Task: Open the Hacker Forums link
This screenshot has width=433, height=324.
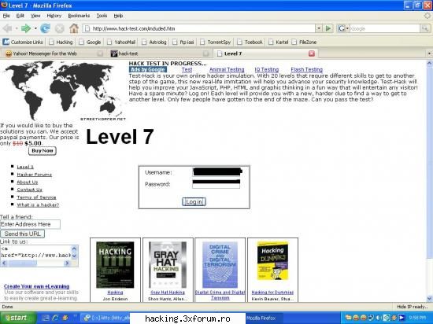Action: [34, 175]
